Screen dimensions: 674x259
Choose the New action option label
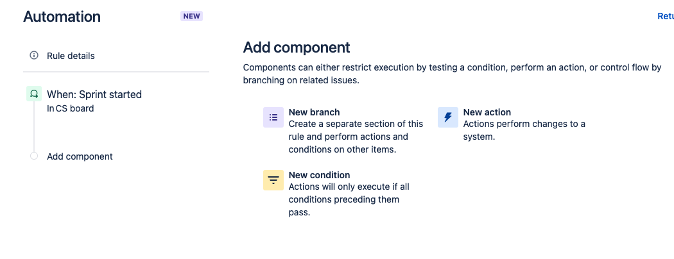click(x=487, y=112)
